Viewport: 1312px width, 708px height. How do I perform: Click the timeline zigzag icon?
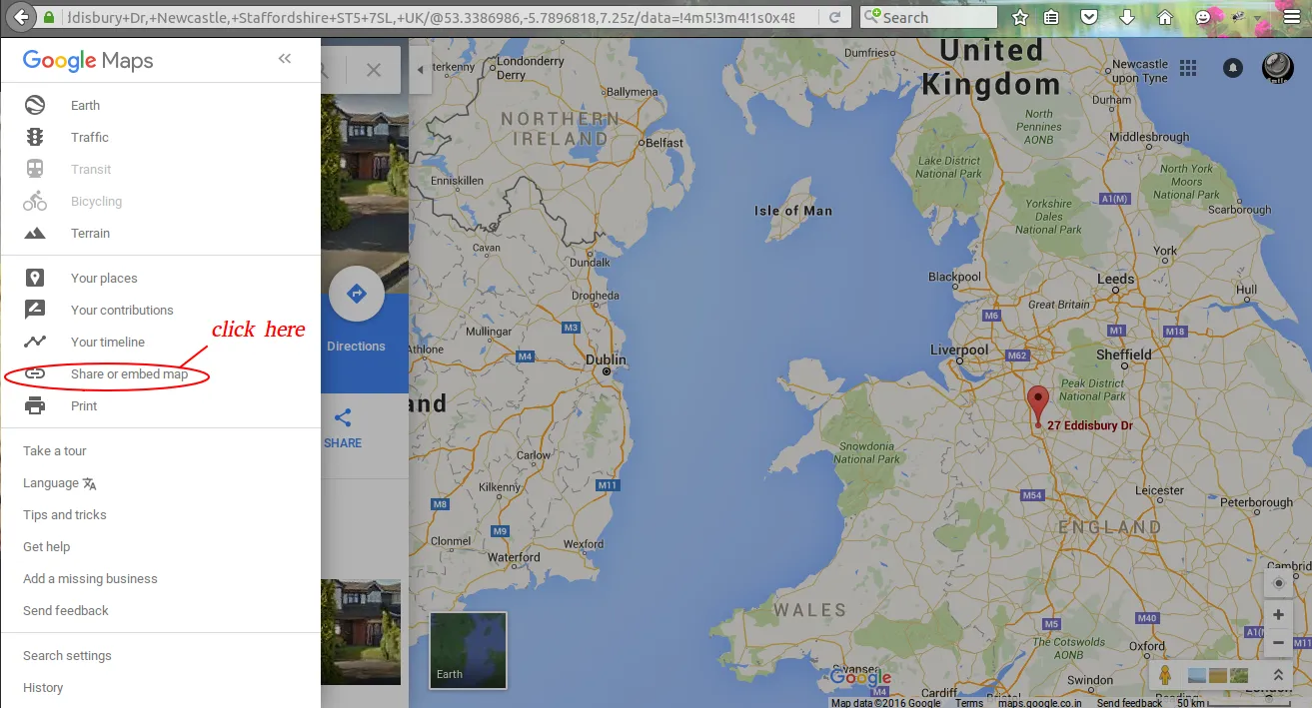pos(35,342)
